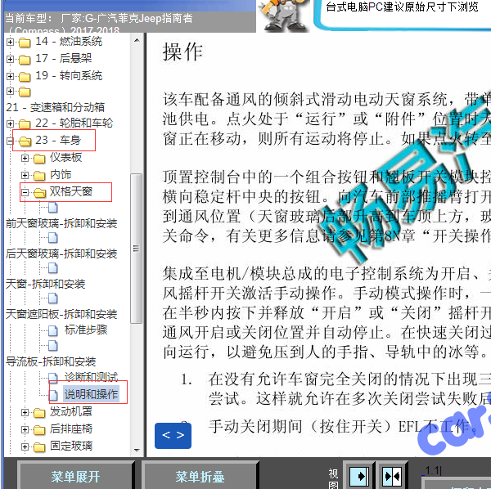Click the 内饰 folder icon
This screenshot has width=491, height=489.
39,176
